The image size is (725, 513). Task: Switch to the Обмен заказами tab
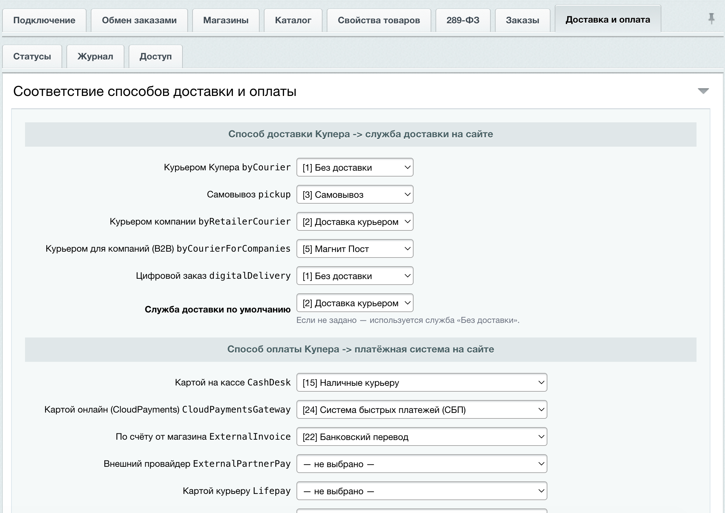tap(139, 20)
